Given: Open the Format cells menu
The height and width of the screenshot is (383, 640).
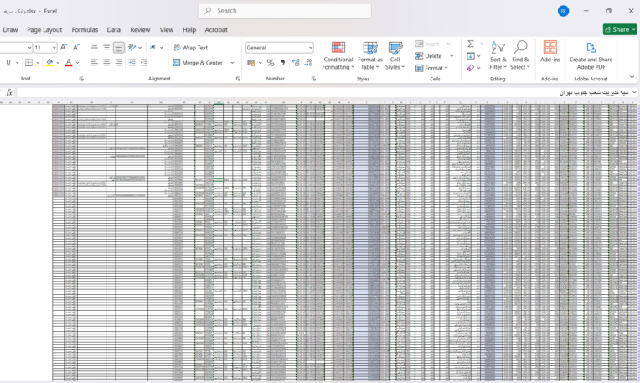Looking at the screenshot, I should (431, 68).
